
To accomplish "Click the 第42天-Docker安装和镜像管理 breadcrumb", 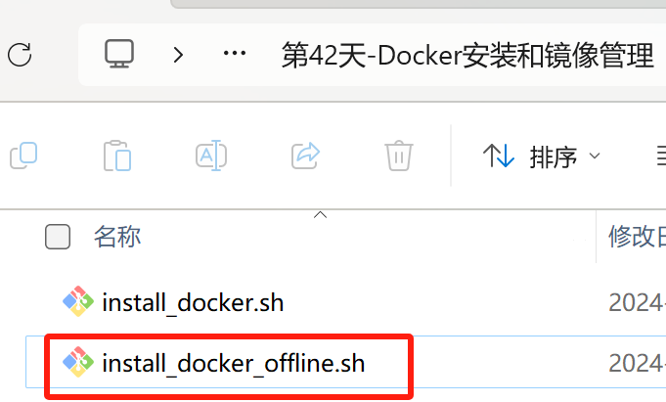I will [x=466, y=55].
